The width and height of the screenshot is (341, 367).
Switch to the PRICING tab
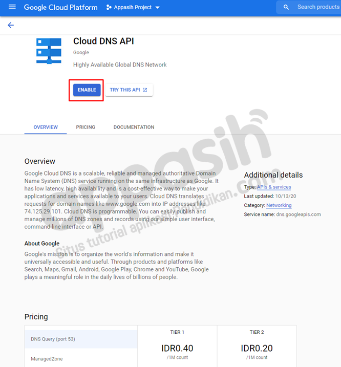tap(86, 127)
